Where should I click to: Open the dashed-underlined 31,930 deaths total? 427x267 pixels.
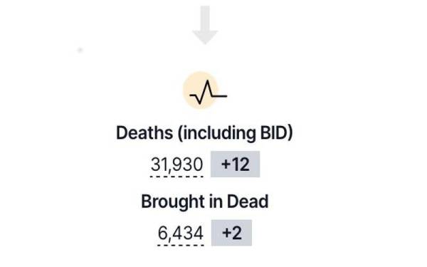click(x=176, y=164)
